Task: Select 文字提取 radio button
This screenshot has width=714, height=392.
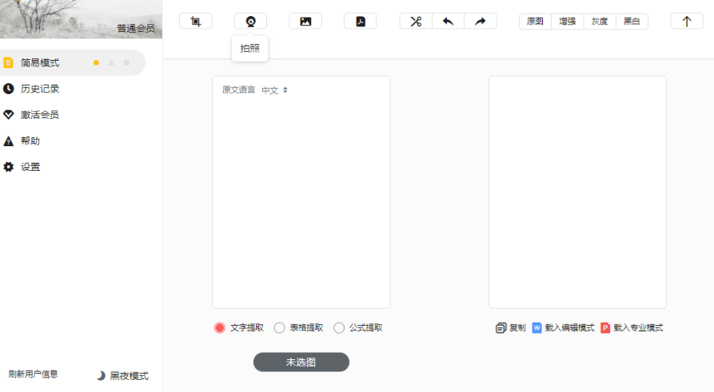Action: [220, 328]
